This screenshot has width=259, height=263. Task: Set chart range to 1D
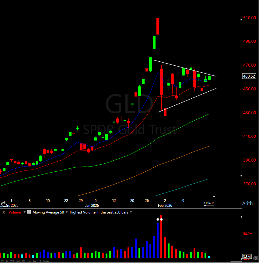[x=40, y=261]
